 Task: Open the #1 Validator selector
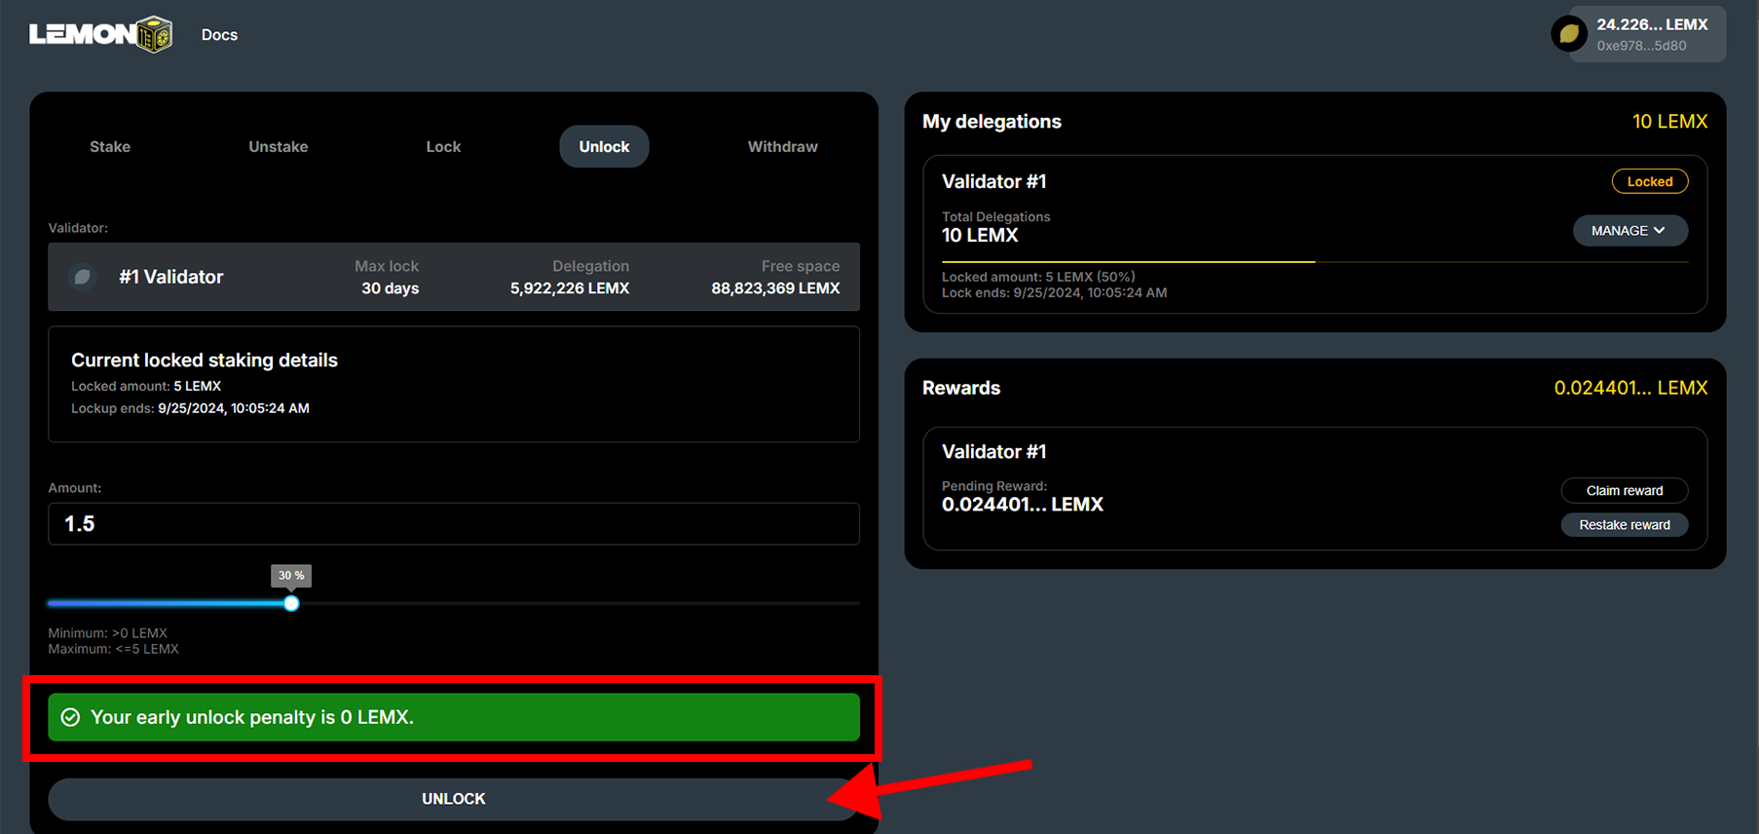453,277
